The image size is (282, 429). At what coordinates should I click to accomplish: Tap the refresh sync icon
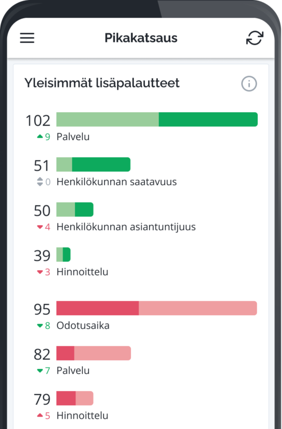pyautogui.click(x=255, y=38)
